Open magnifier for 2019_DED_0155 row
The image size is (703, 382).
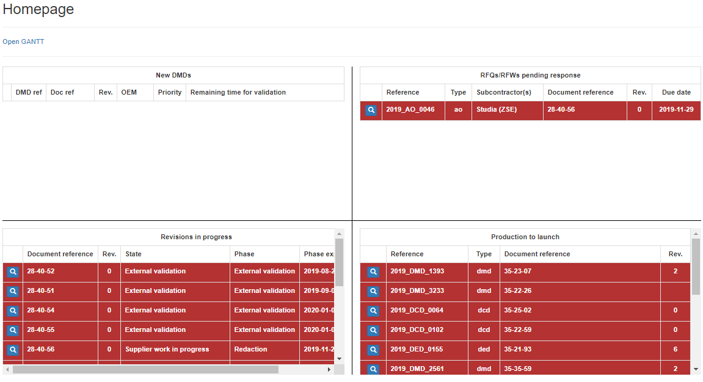pyautogui.click(x=373, y=350)
